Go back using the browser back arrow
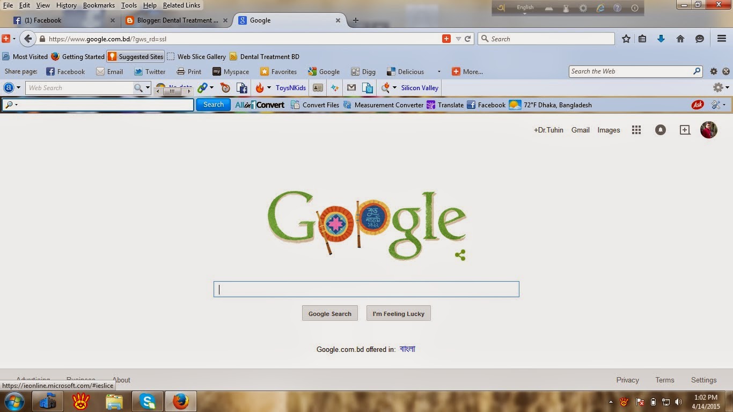 [x=28, y=39]
